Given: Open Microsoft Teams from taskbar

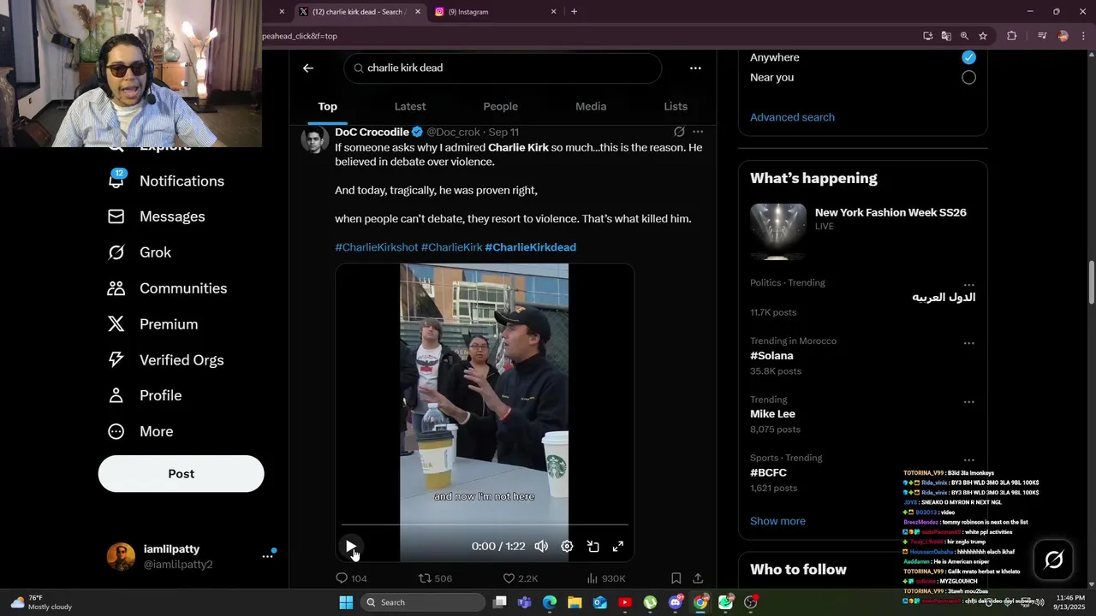Looking at the screenshot, I should tap(524, 602).
